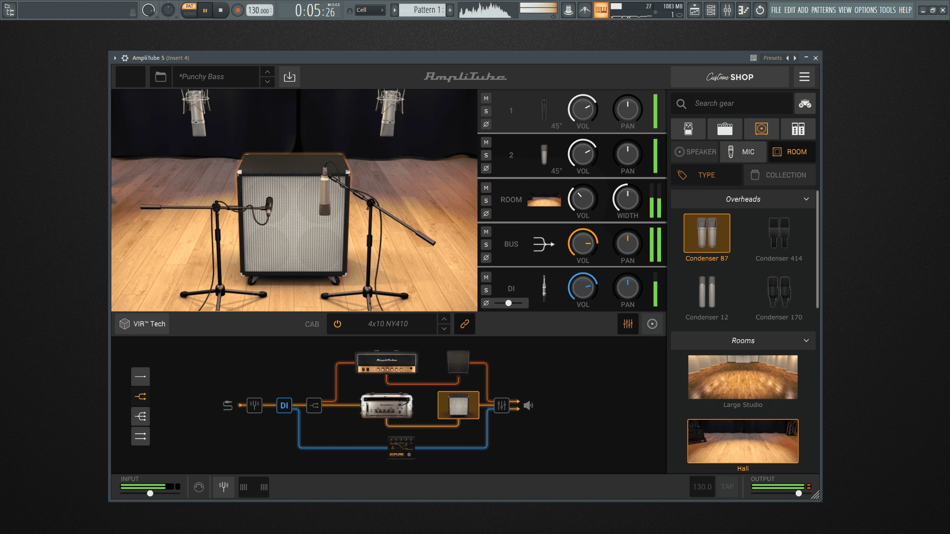Select the stomp pedal gear category icon
Screen dimensions: 950x534
[x=688, y=129]
